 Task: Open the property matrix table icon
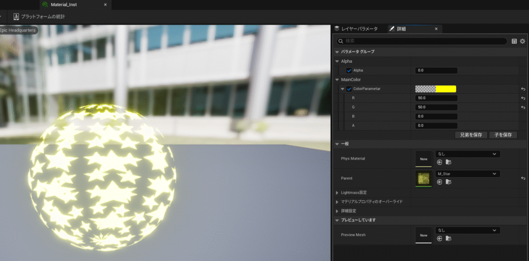pos(514,41)
